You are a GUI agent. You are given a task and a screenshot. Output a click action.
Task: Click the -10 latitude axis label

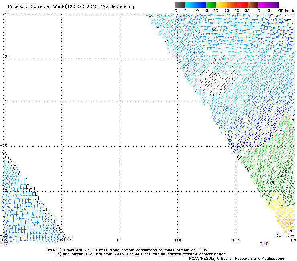[x=4, y=13]
